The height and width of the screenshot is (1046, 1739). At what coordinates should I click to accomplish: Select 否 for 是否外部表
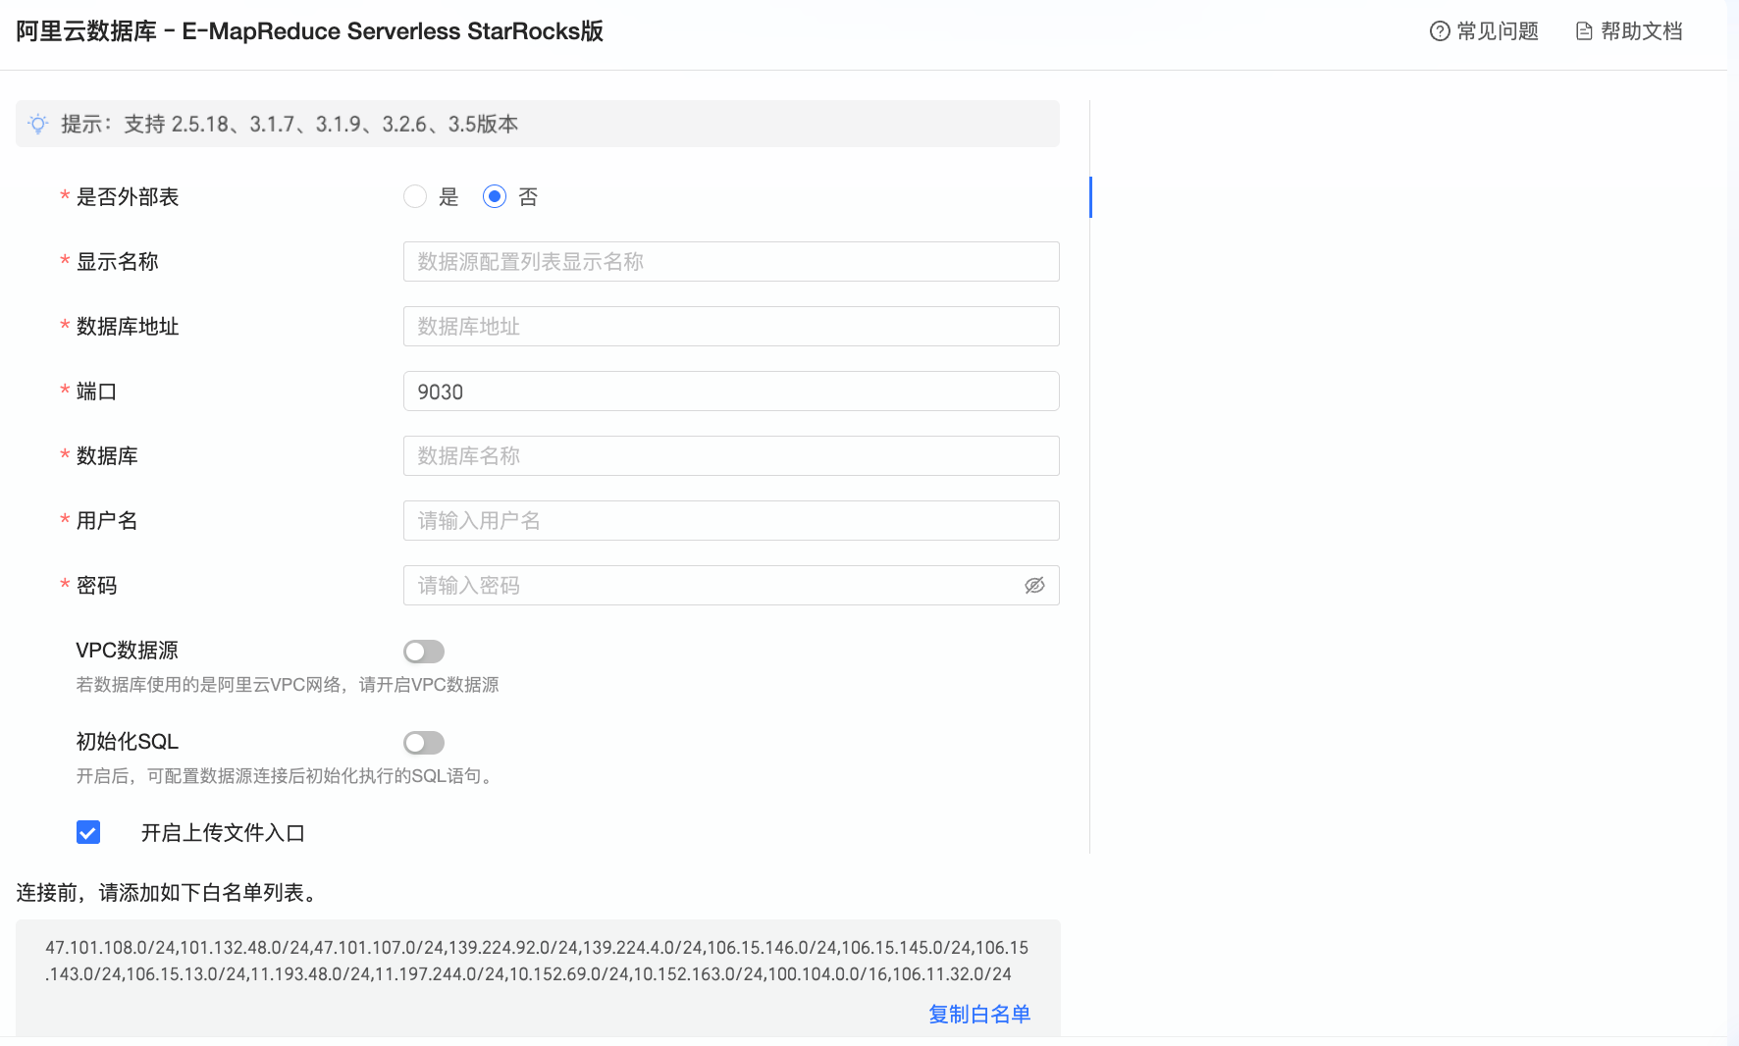coord(495,196)
